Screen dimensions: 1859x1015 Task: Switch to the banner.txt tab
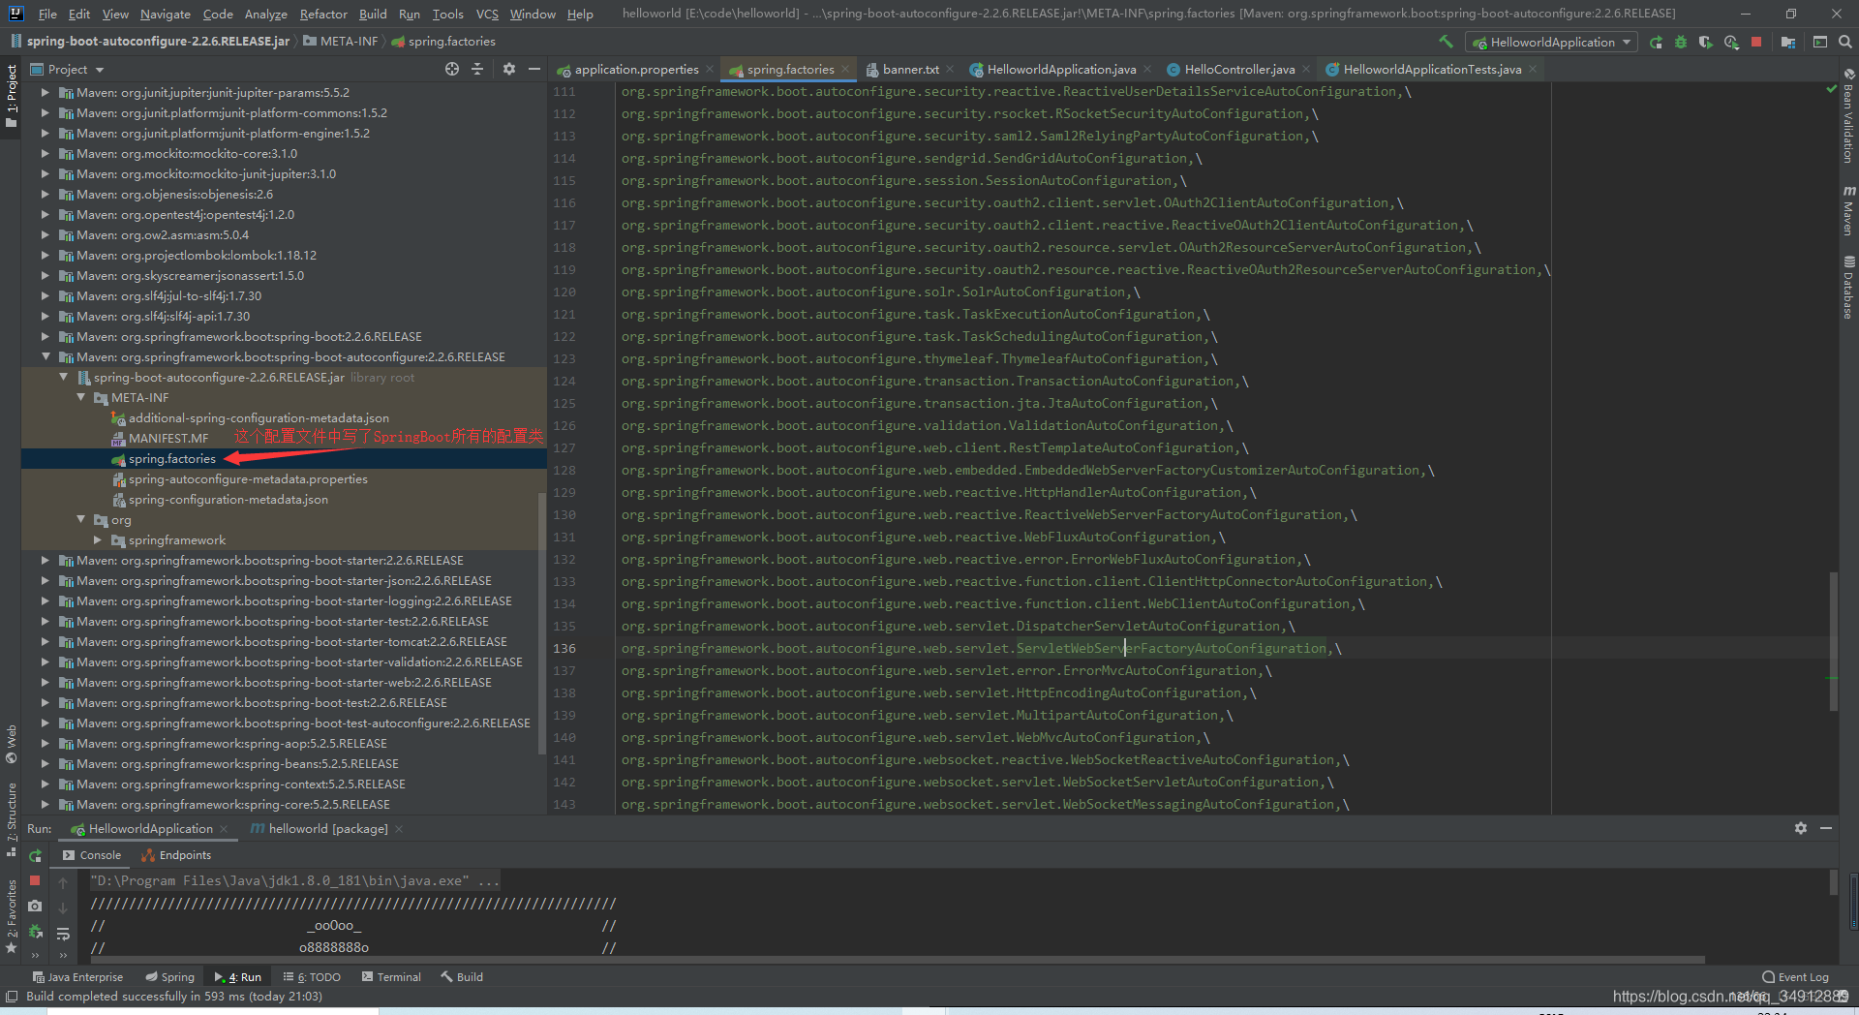(x=910, y=69)
